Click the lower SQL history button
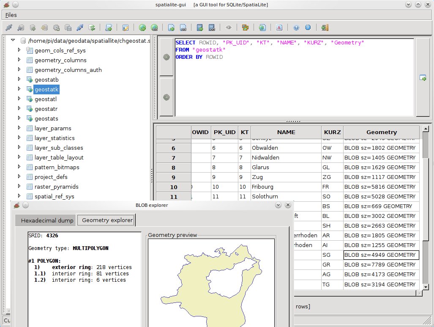The height and width of the screenshot is (327, 434). click(x=167, y=97)
